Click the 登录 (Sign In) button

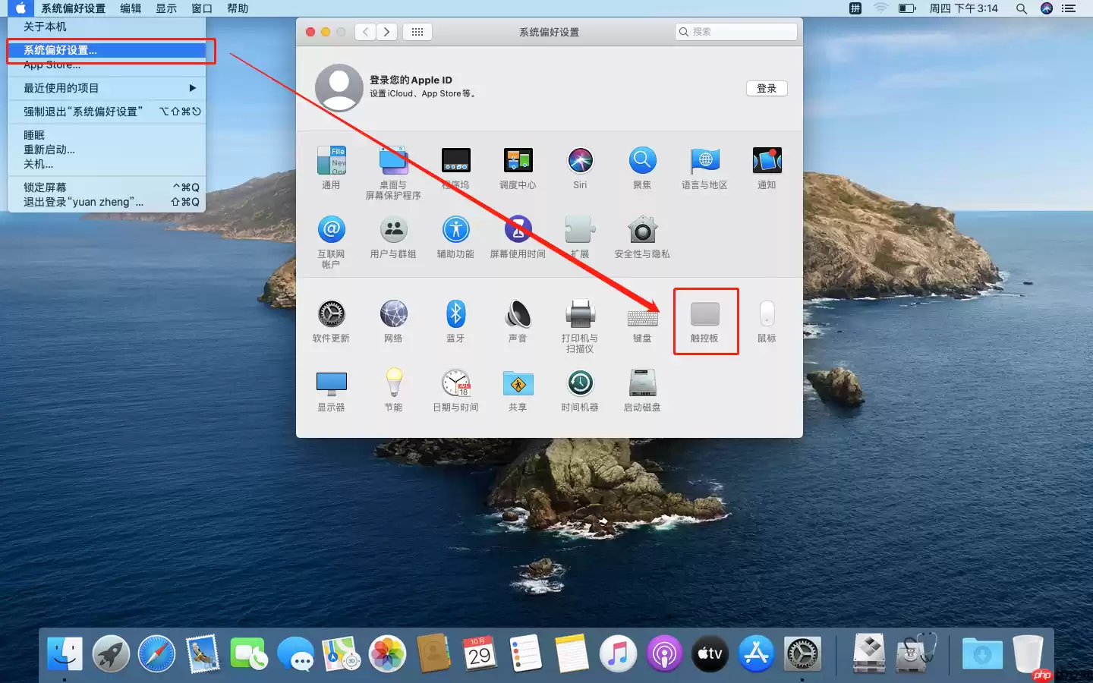tap(767, 88)
